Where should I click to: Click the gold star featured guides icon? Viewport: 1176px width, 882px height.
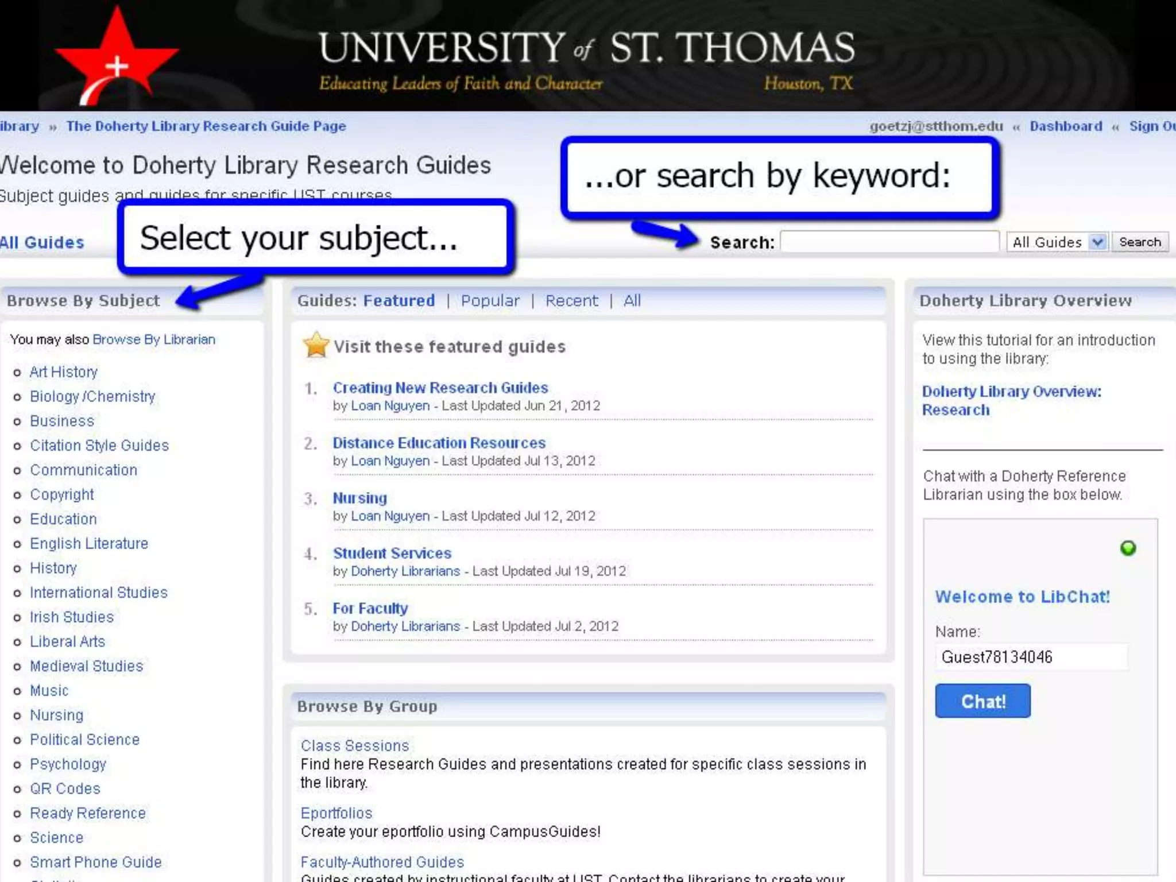pyautogui.click(x=316, y=345)
